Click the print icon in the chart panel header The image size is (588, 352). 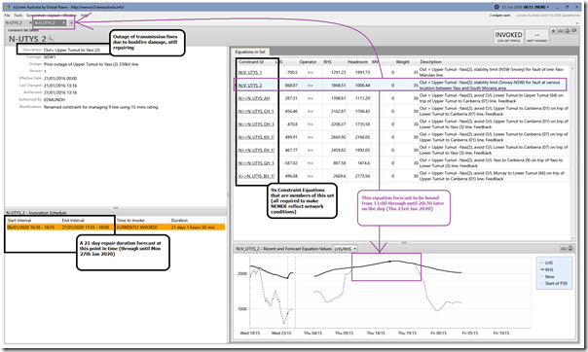coord(564,248)
